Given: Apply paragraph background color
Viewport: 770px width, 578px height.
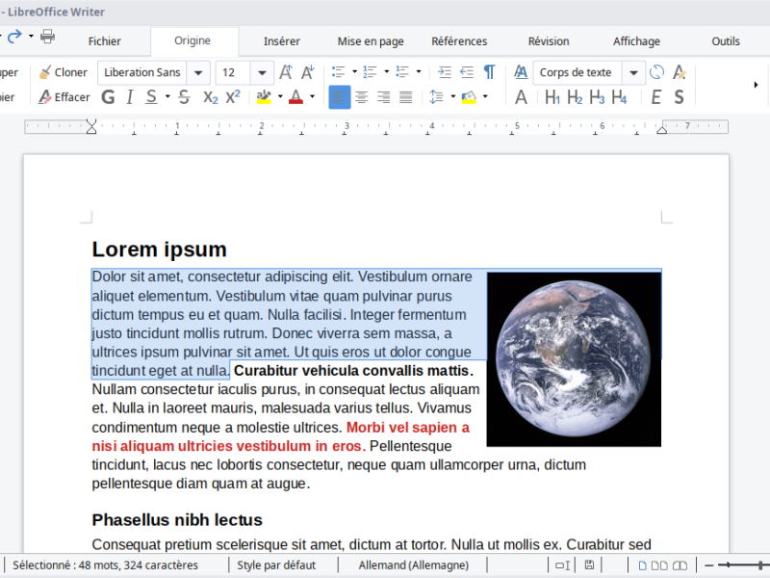Looking at the screenshot, I should point(469,97).
